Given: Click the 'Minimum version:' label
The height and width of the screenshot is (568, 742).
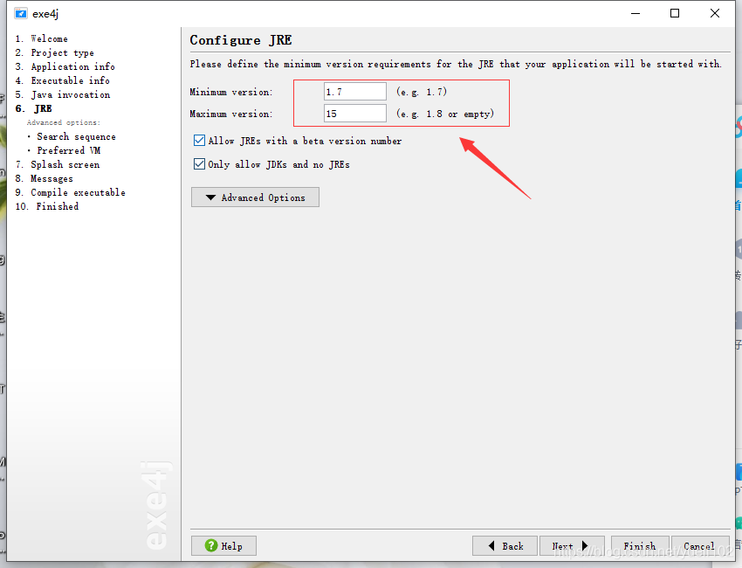Looking at the screenshot, I should point(231,92).
